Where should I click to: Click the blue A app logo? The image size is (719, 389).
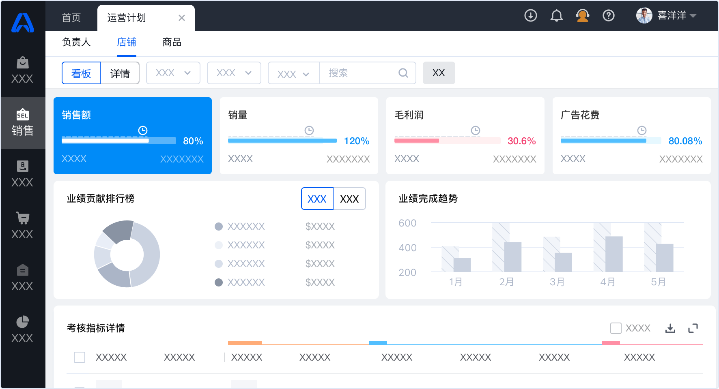23,23
